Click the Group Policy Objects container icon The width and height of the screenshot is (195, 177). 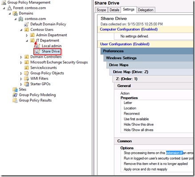(26, 73)
